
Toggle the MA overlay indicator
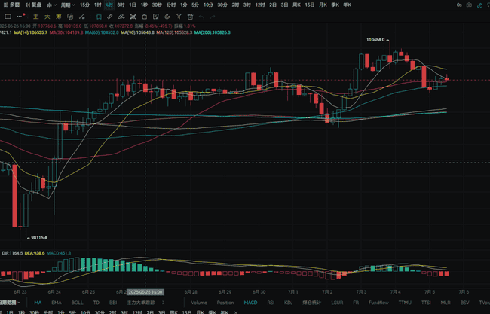tap(38, 303)
